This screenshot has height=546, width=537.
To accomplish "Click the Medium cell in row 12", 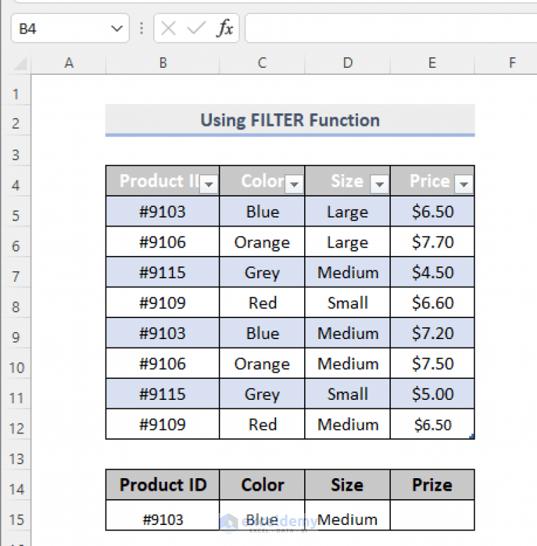I will coord(348,424).
